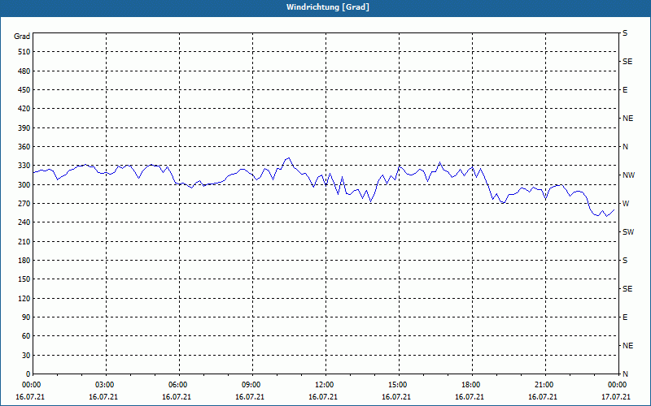
Task: Select the 06:00 time label
Action: (x=177, y=385)
